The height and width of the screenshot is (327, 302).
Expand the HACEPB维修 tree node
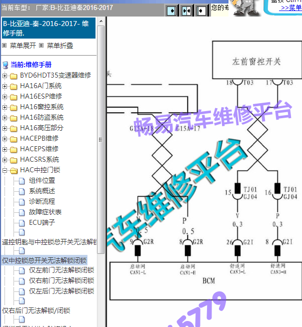[x=4, y=139]
